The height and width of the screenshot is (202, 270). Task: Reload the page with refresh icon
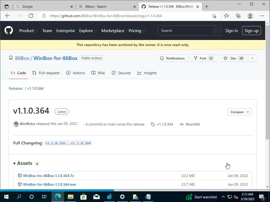click(x=31, y=16)
